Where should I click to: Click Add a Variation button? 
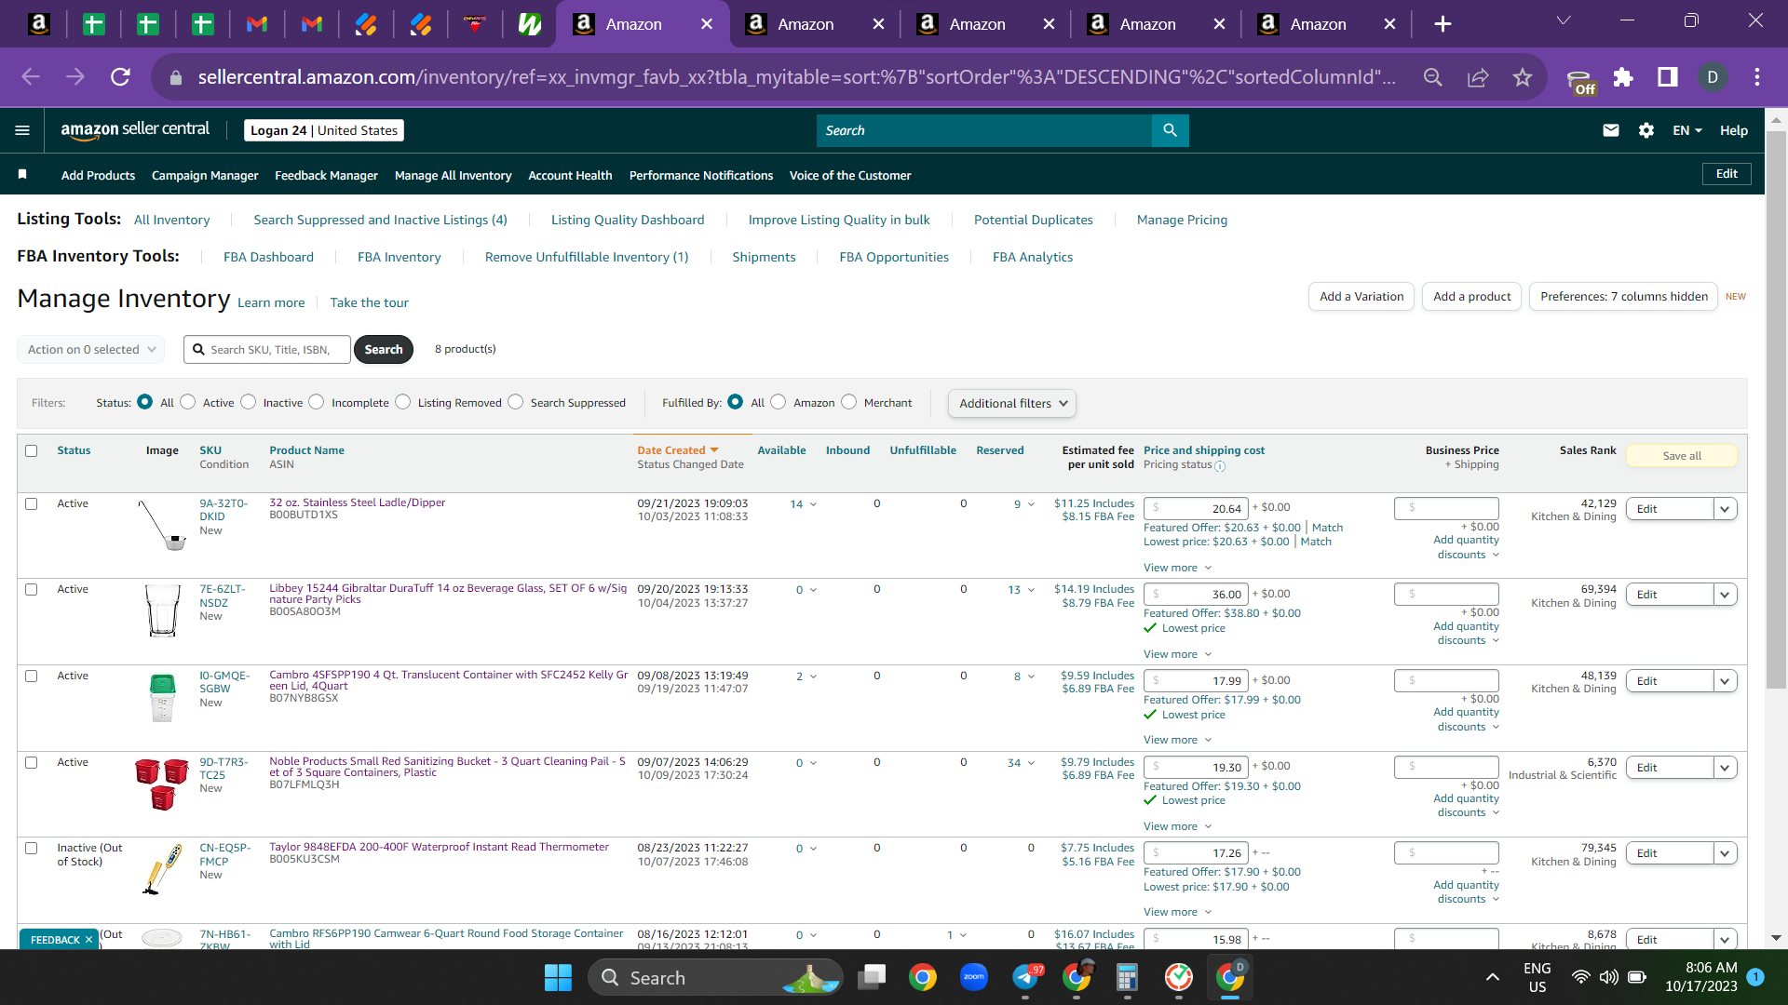click(x=1361, y=296)
